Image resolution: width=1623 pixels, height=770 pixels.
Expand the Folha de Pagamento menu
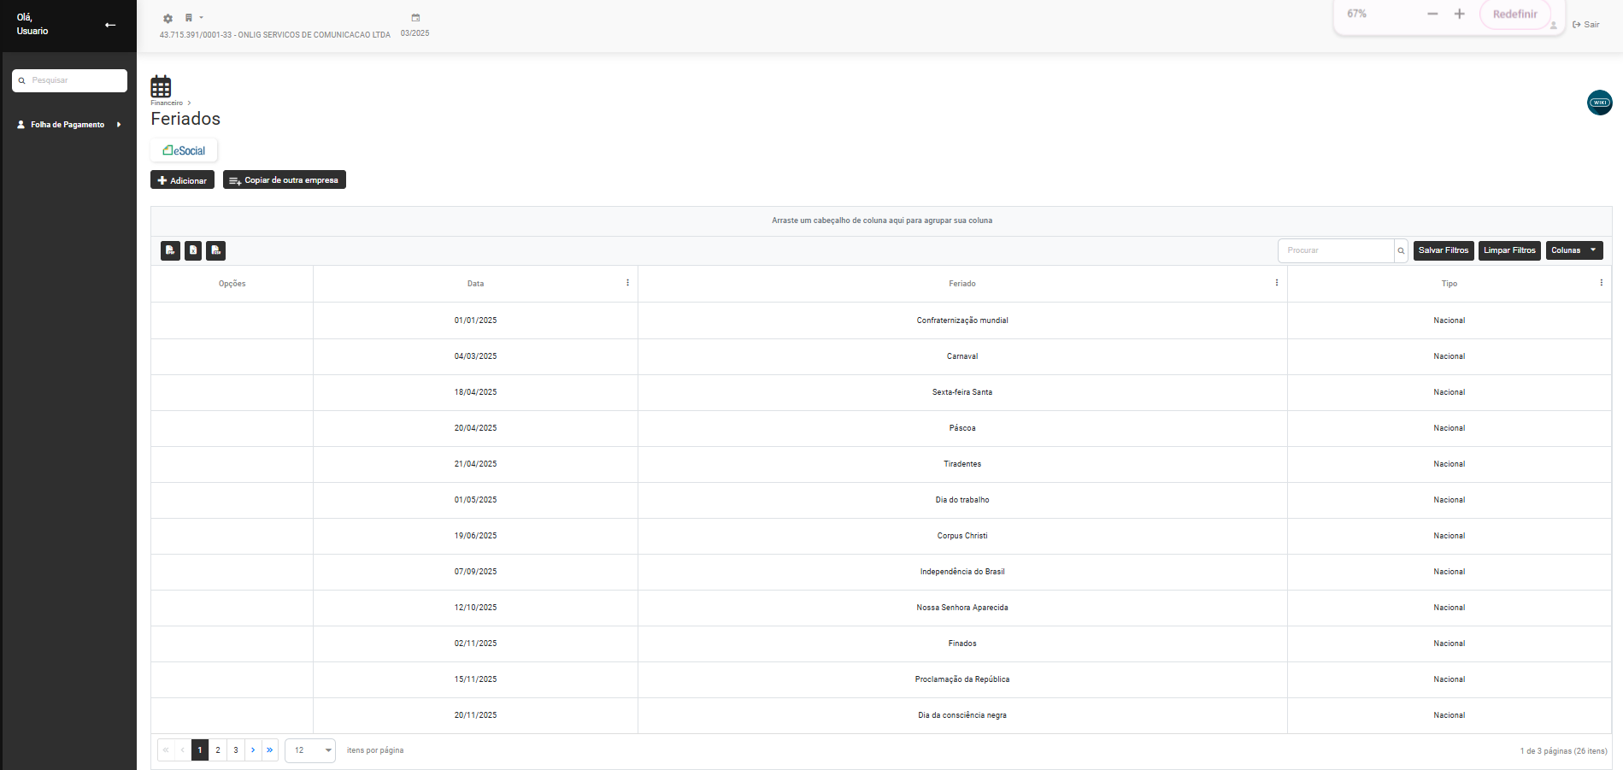click(68, 125)
